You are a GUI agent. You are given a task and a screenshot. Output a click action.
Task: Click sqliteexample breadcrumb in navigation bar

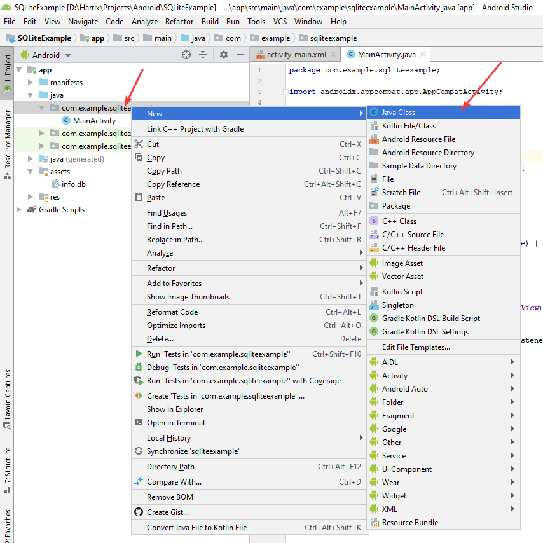[333, 38]
